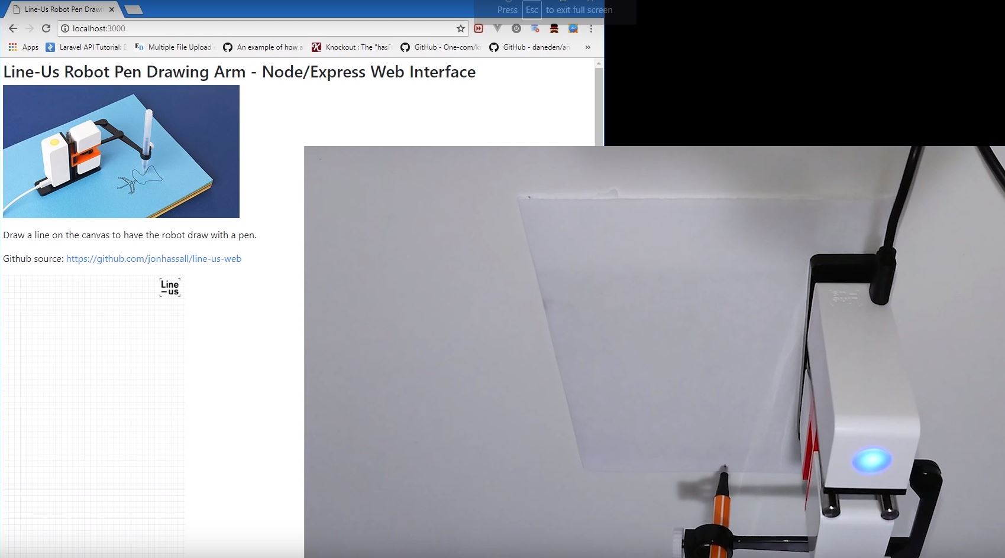Viewport: 1005px width, 558px height.
Task: Click the browser back button
Action: (x=12, y=28)
